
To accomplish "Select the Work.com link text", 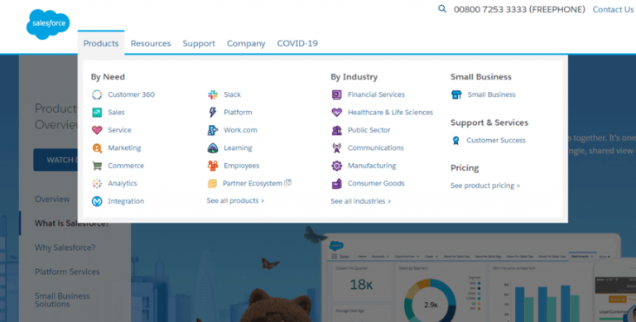I will 240,130.
